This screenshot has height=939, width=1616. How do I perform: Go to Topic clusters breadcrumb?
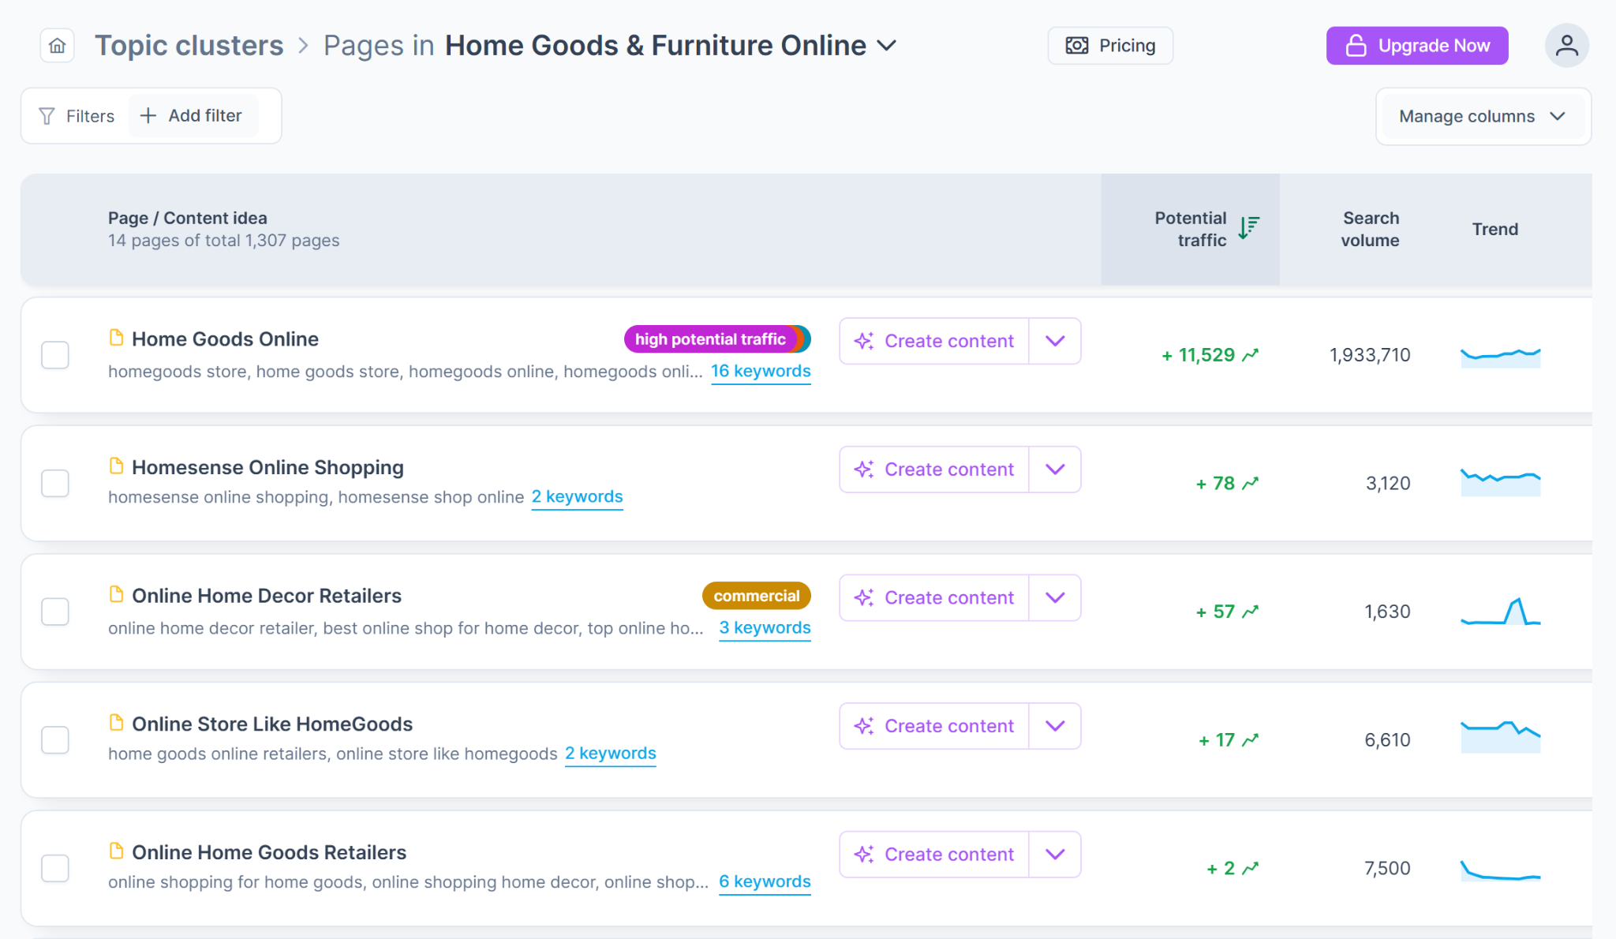click(189, 46)
